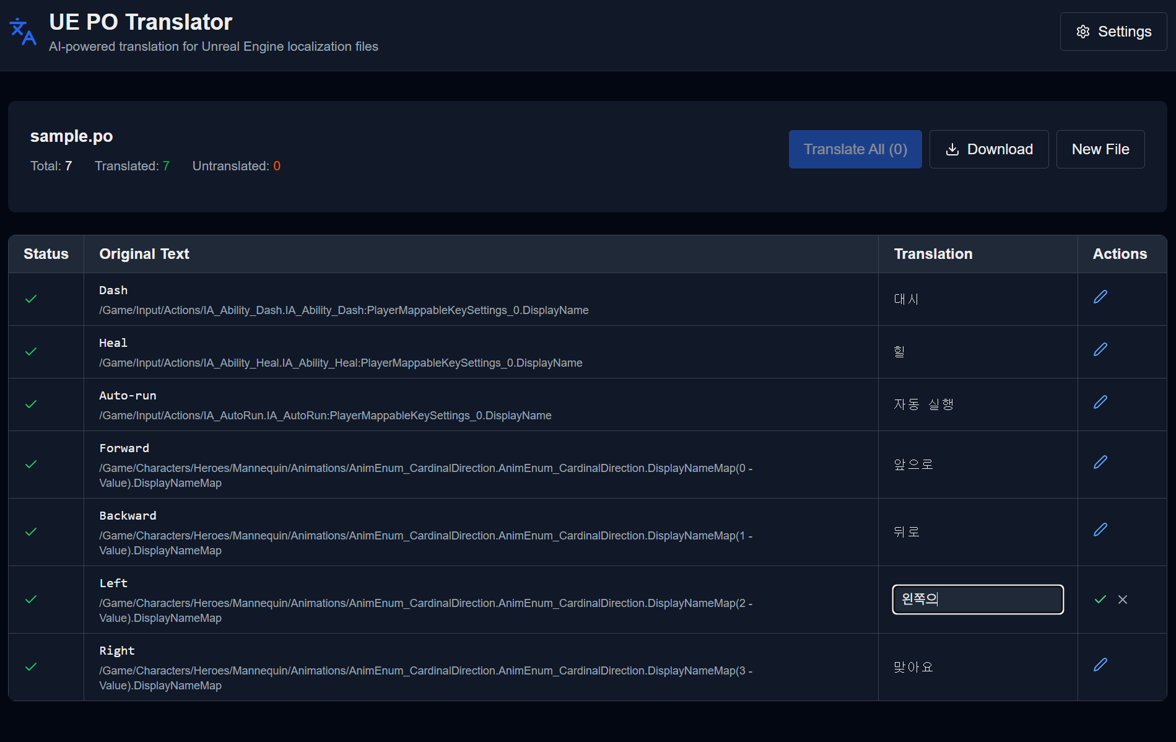Edit the Auto-run translation entry
The image size is (1176, 742).
[1100, 403]
